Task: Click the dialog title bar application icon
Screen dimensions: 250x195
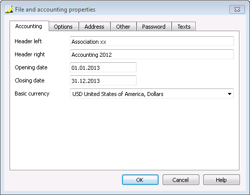Action: click(9, 10)
